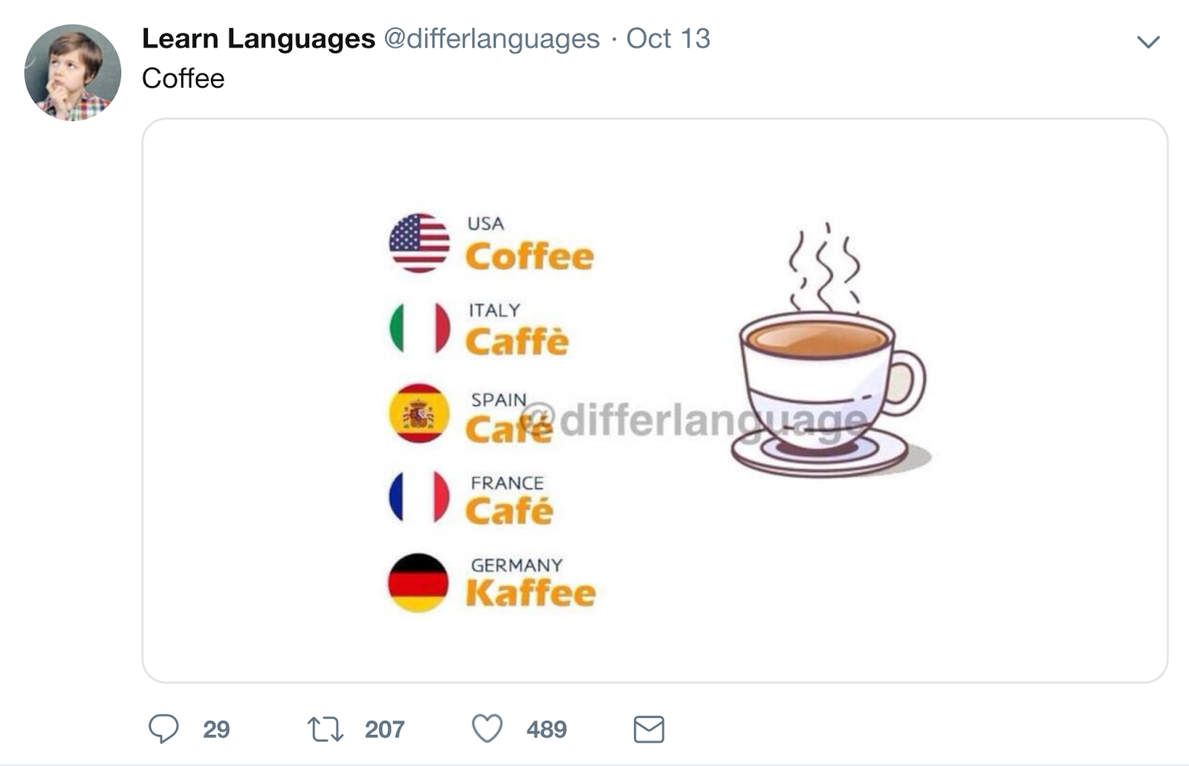Click the orange word "Kaffee" in image
Image resolution: width=1189 pixels, height=766 pixels.
coord(531,593)
